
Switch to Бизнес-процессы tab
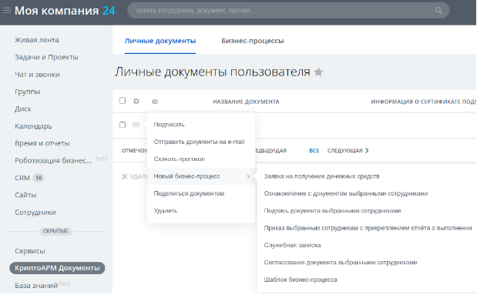[x=253, y=41]
